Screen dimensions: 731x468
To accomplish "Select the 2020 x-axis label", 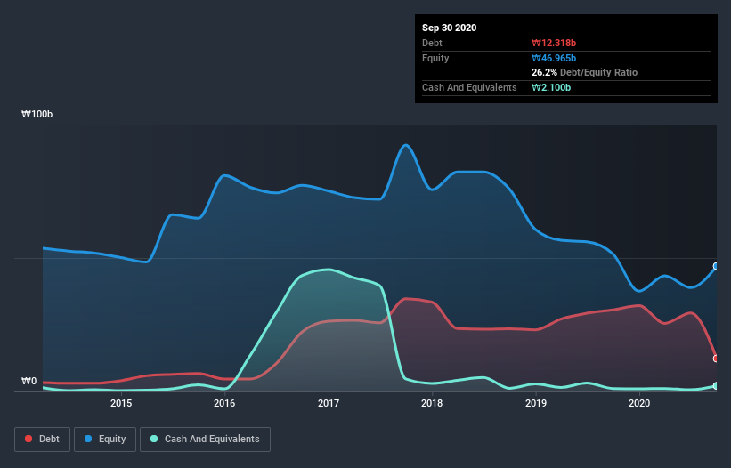I will (639, 403).
